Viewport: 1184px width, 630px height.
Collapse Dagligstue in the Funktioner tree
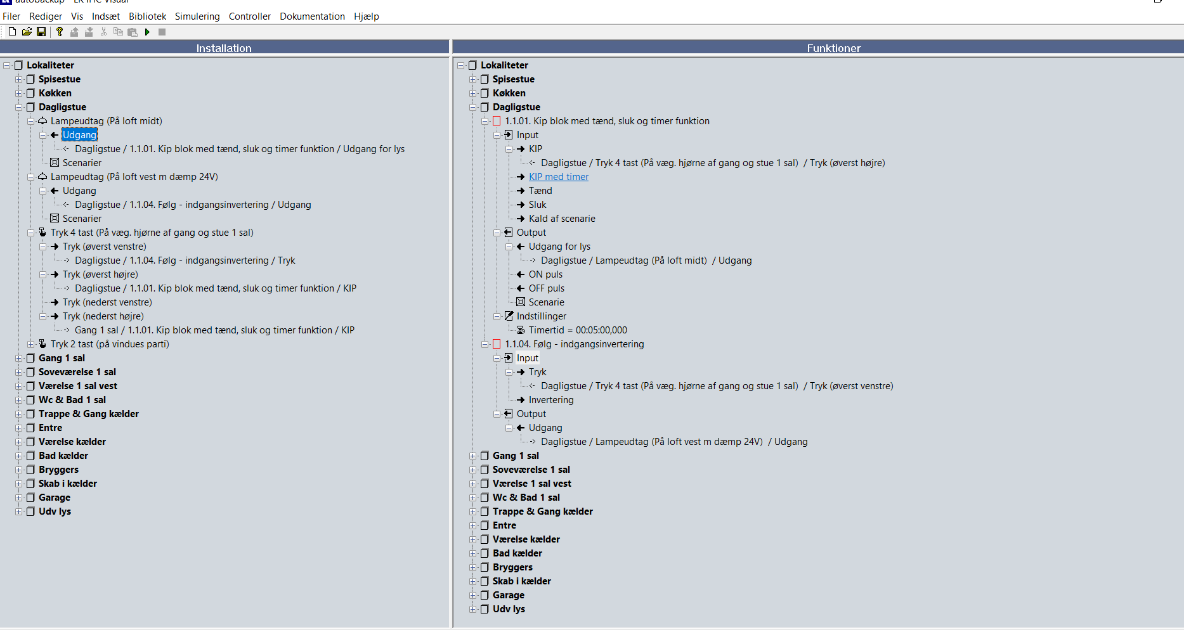[x=473, y=107]
